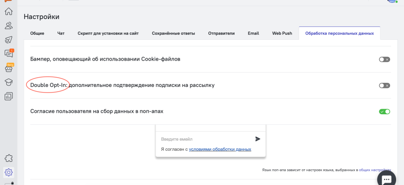Click the Введите емейл input field

pyautogui.click(x=204, y=139)
